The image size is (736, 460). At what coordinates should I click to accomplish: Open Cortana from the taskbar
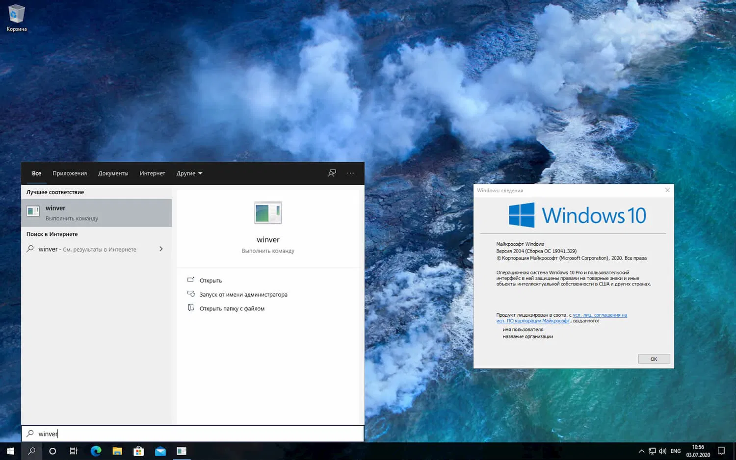53,451
